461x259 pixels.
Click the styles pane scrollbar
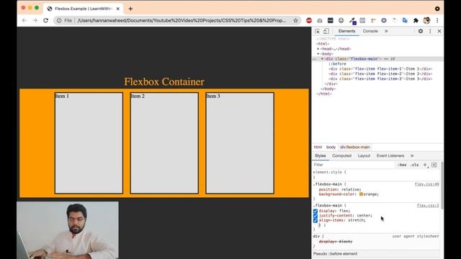pos(442,186)
